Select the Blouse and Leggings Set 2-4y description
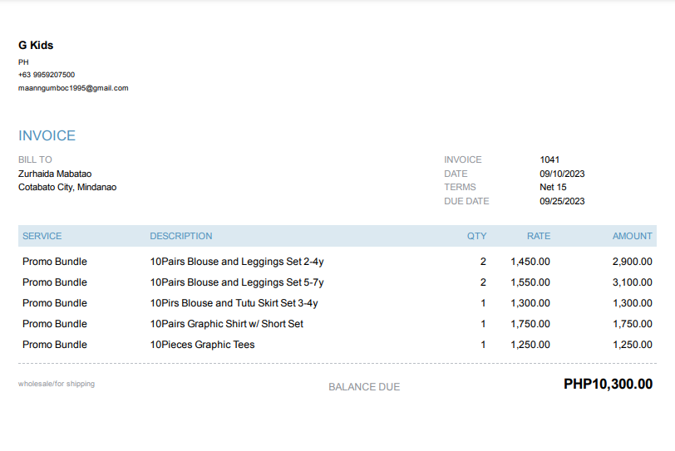675x451 pixels. [237, 262]
